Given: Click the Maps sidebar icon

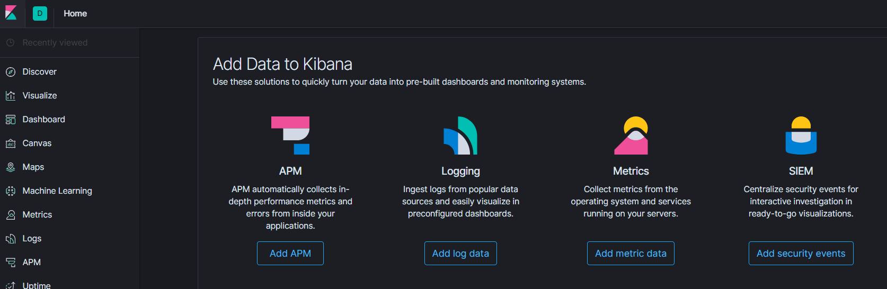Looking at the screenshot, I should [11, 167].
